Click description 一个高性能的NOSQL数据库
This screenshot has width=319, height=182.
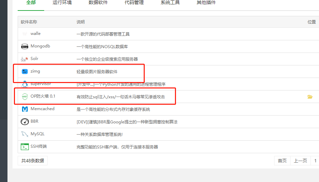point(102,47)
